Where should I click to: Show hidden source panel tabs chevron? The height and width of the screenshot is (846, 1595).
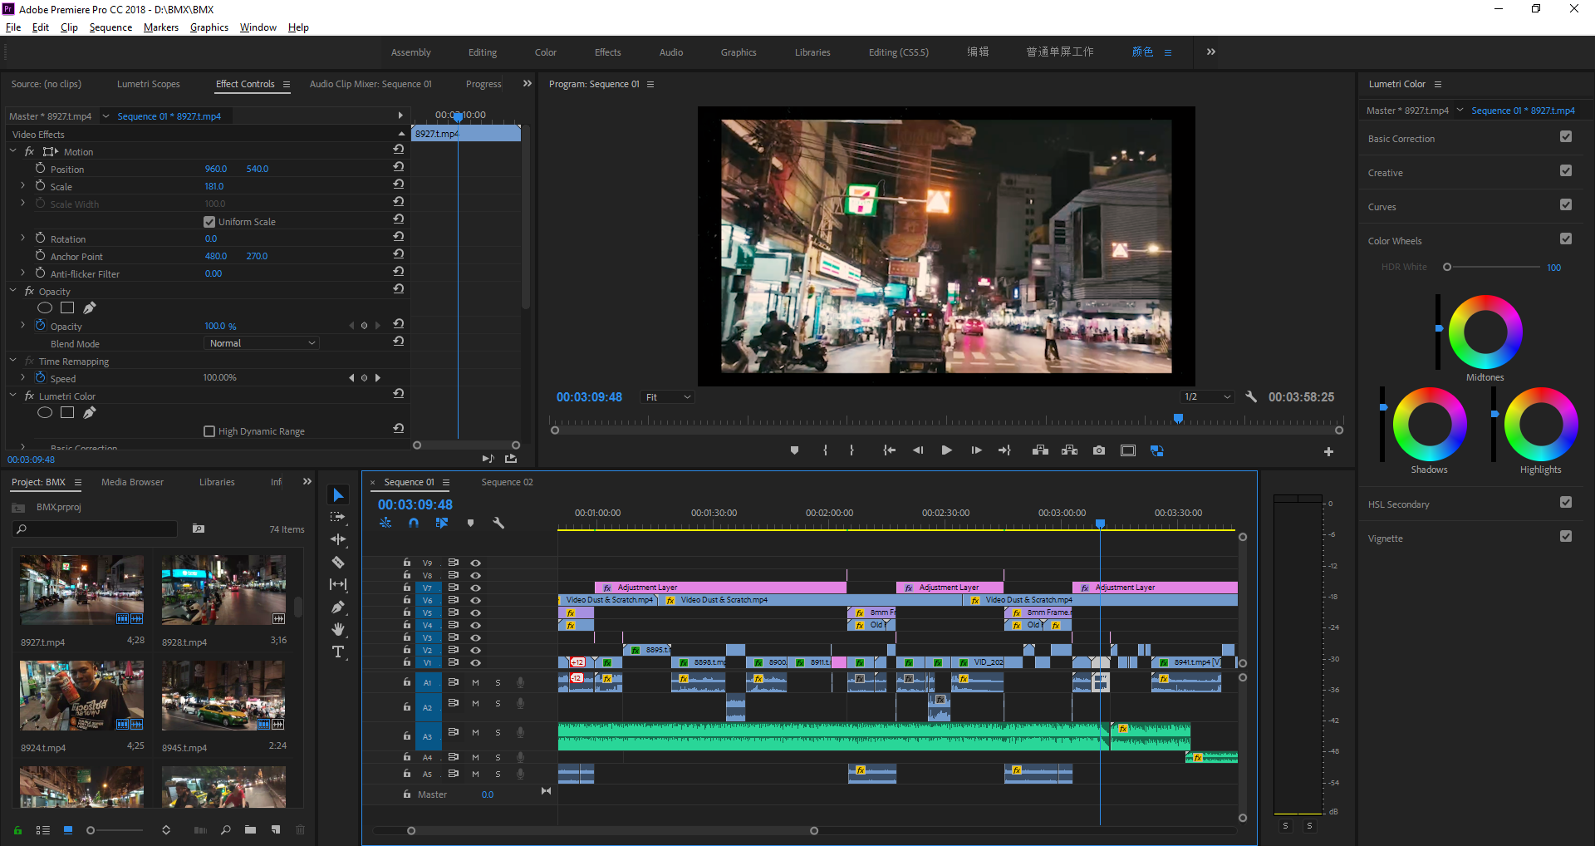pyautogui.click(x=527, y=83)
